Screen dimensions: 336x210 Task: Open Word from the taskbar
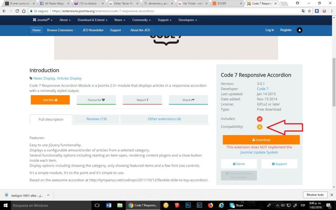[x=109, y=205]
